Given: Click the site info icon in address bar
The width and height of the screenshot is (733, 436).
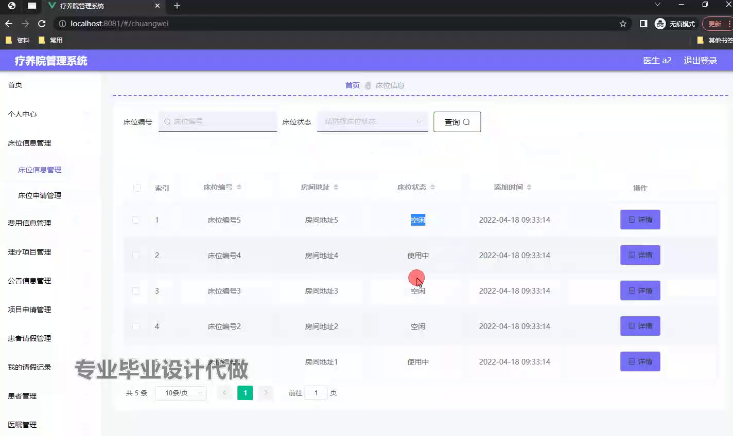Looking at the screenshot, I should pyautogui.click(x=62, y=24).
